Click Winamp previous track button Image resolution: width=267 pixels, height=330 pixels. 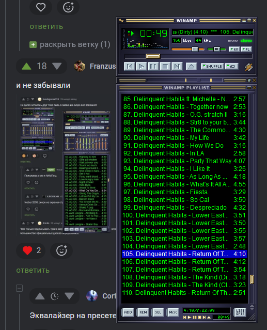click(x=130, y=67)
